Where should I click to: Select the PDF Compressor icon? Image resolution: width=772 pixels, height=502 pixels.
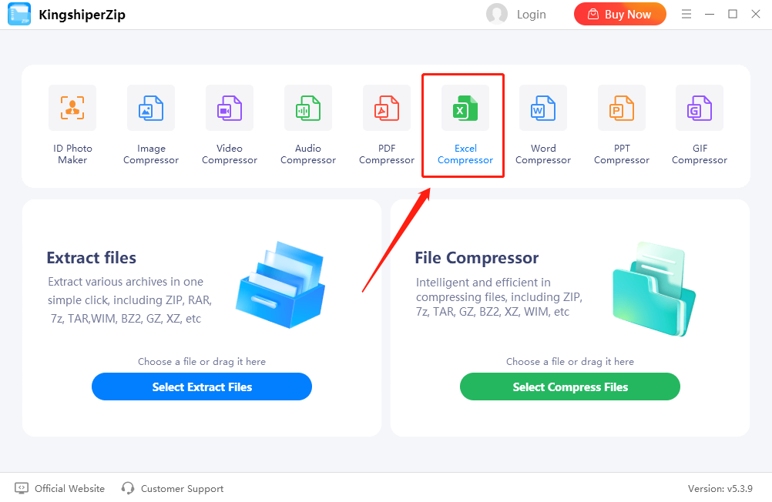[387, 108]
